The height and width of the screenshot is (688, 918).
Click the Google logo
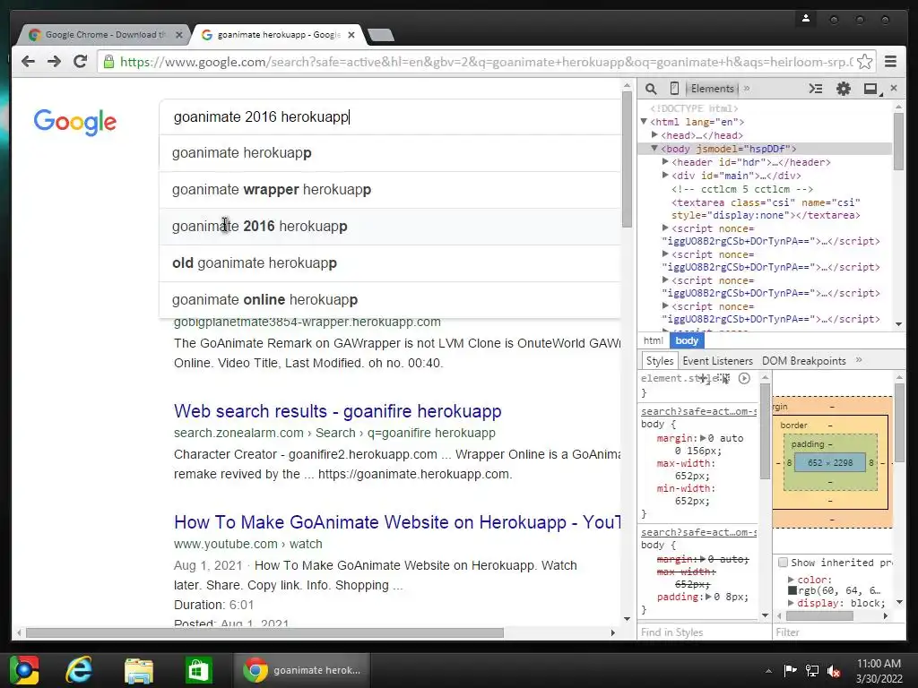[75, 122]
